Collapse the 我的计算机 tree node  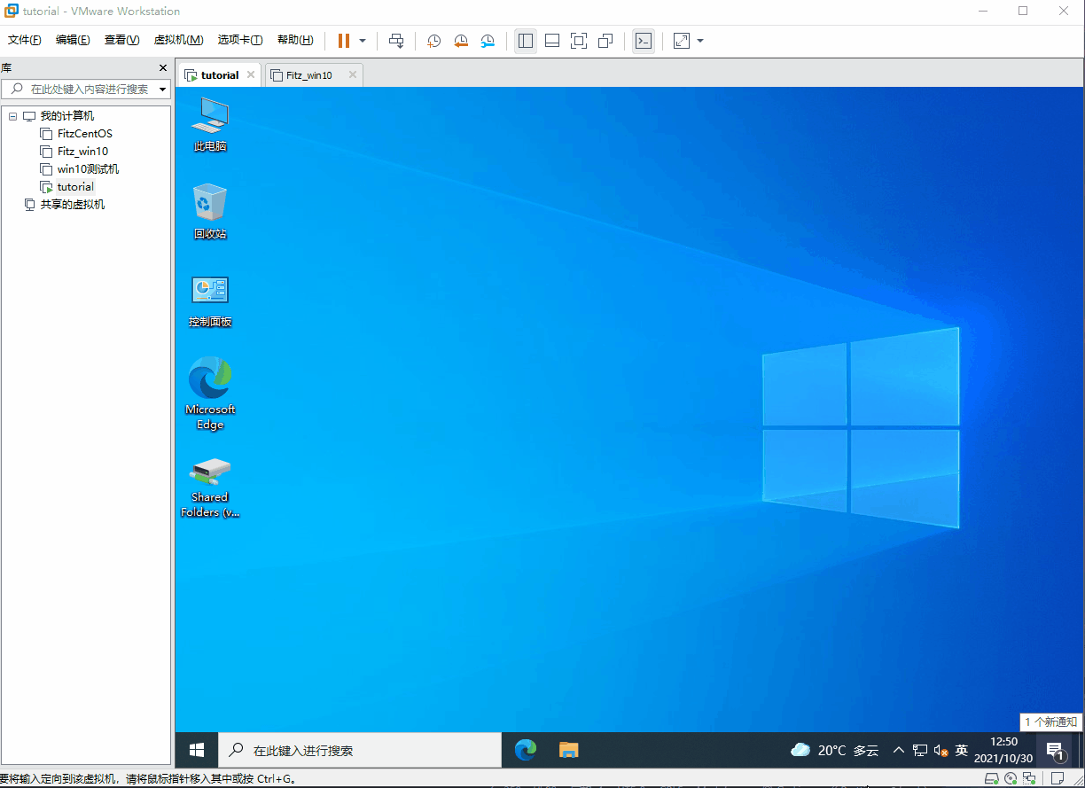[12, 116]
